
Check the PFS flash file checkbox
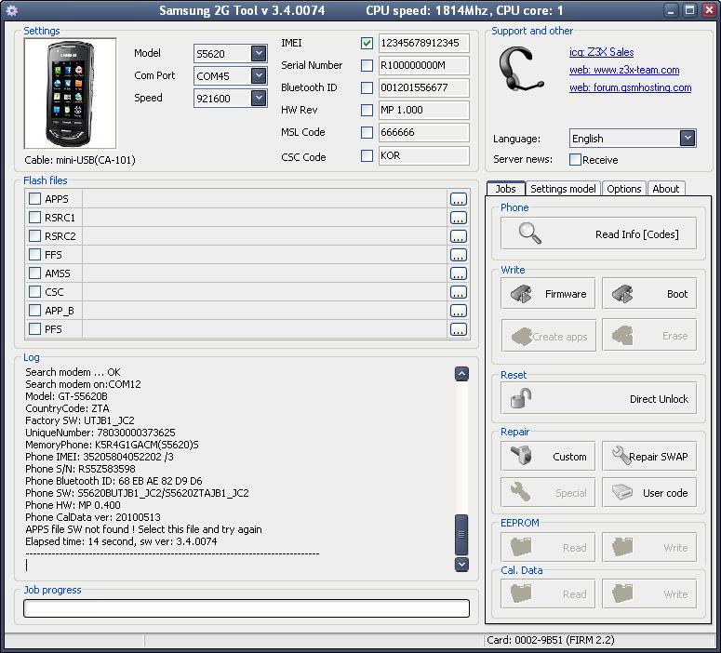click(x=34, y=328)
